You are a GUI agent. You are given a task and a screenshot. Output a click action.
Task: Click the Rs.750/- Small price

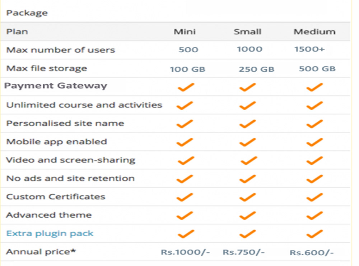pos(244,252)
